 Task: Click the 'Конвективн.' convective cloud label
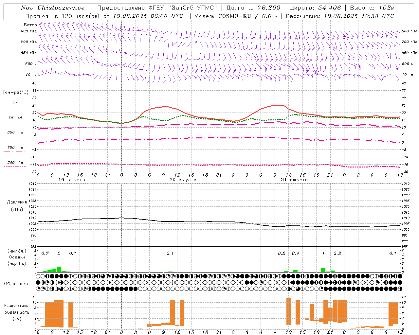[x=17, y=306]
